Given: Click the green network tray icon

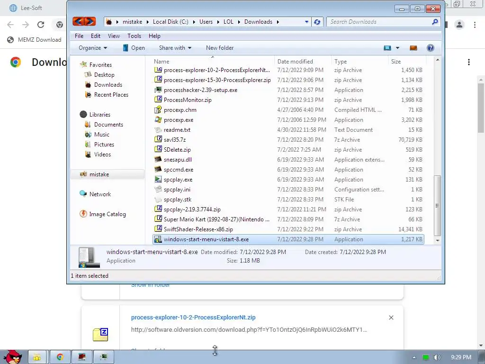Looking at the screenshot, I should point(426,357).
